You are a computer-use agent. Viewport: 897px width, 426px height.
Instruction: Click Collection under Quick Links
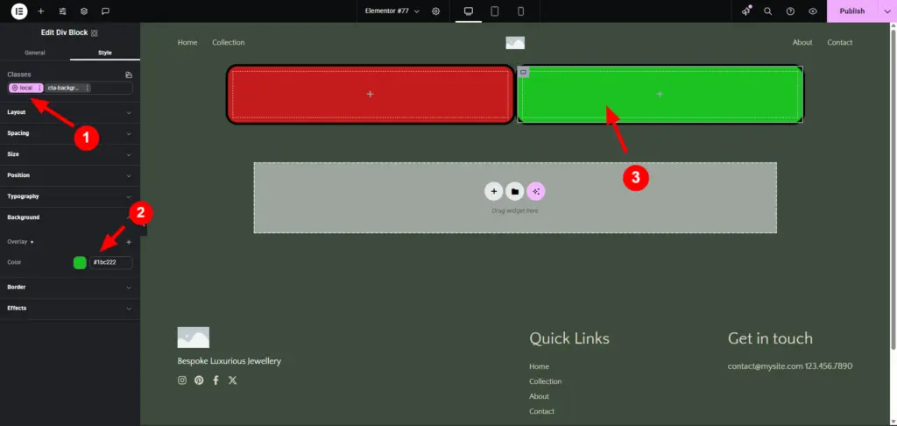545,381
